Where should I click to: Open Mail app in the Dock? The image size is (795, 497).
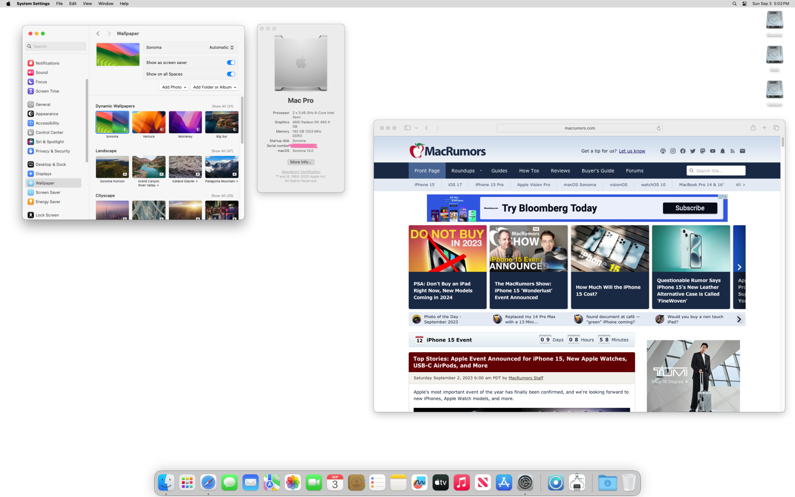pyautogui.click(x=250, y=483)
